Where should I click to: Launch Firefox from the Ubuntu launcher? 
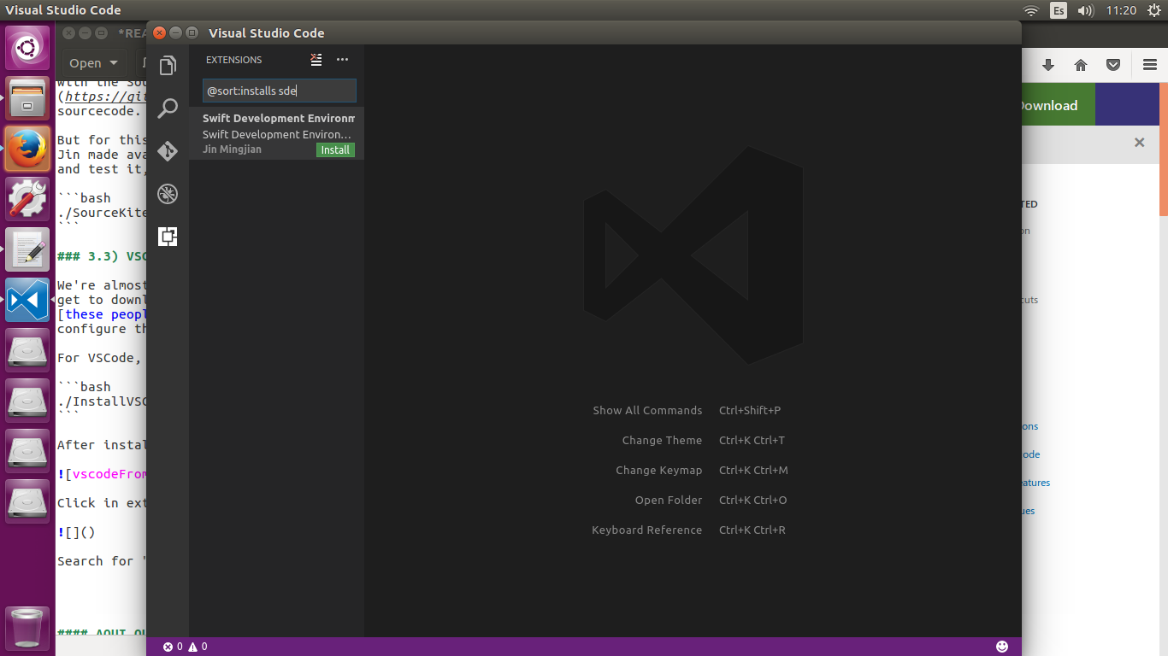click(28, 149)
